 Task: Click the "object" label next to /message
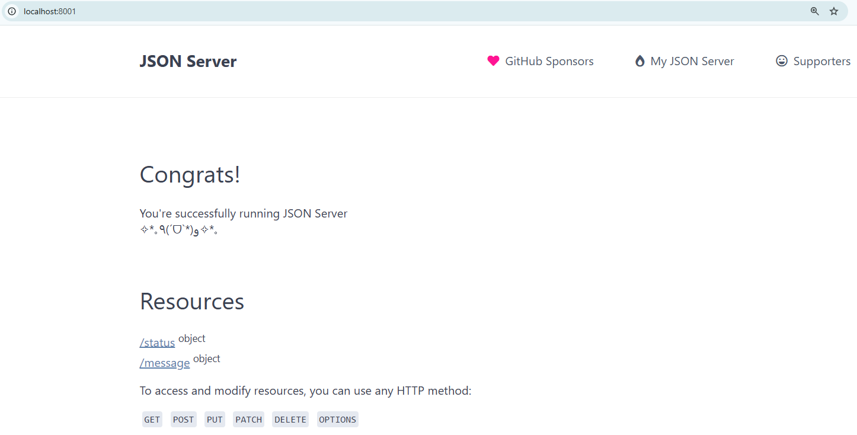click(207, 359)
